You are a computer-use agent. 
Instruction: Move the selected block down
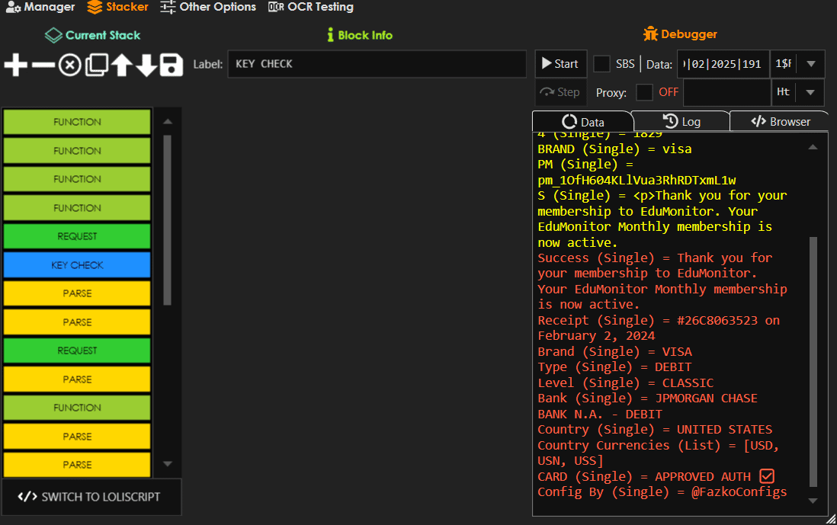click(x=146, y=66)
